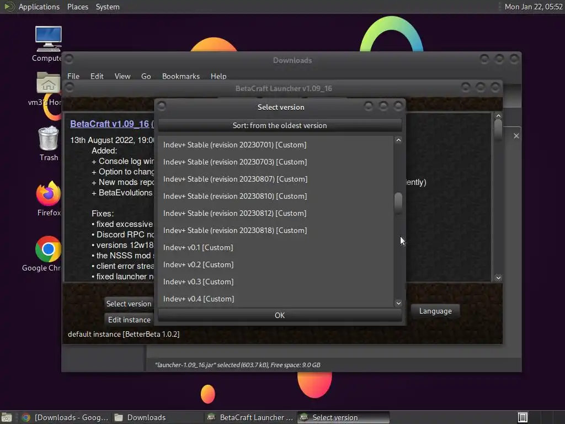The image size is (565, 424).
Task: Open Go menu in Downloads window
Action: tap(146, 76)
